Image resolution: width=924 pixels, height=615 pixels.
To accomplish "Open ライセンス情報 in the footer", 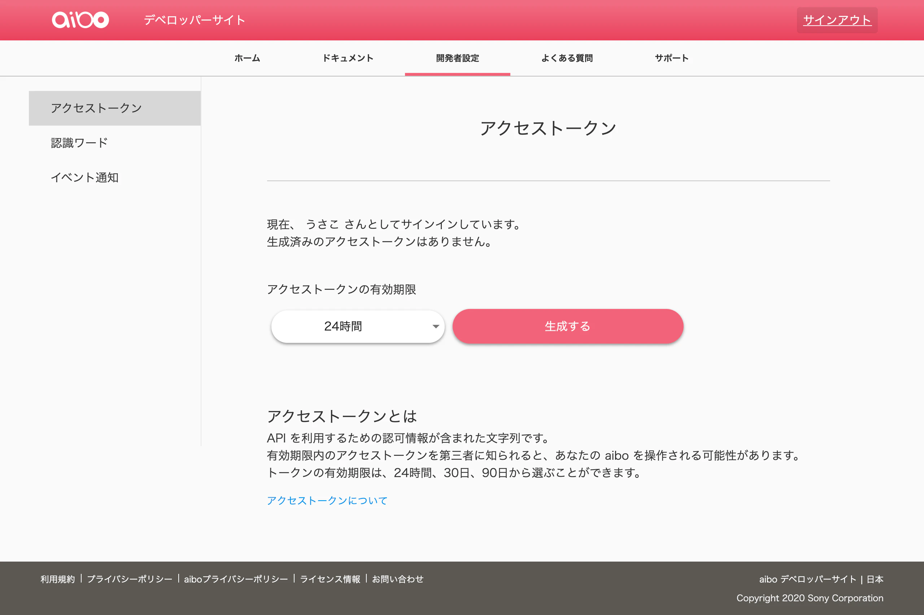I will click(330, 579).
